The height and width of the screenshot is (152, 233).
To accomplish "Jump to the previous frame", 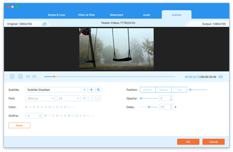I will pos(28,77).
